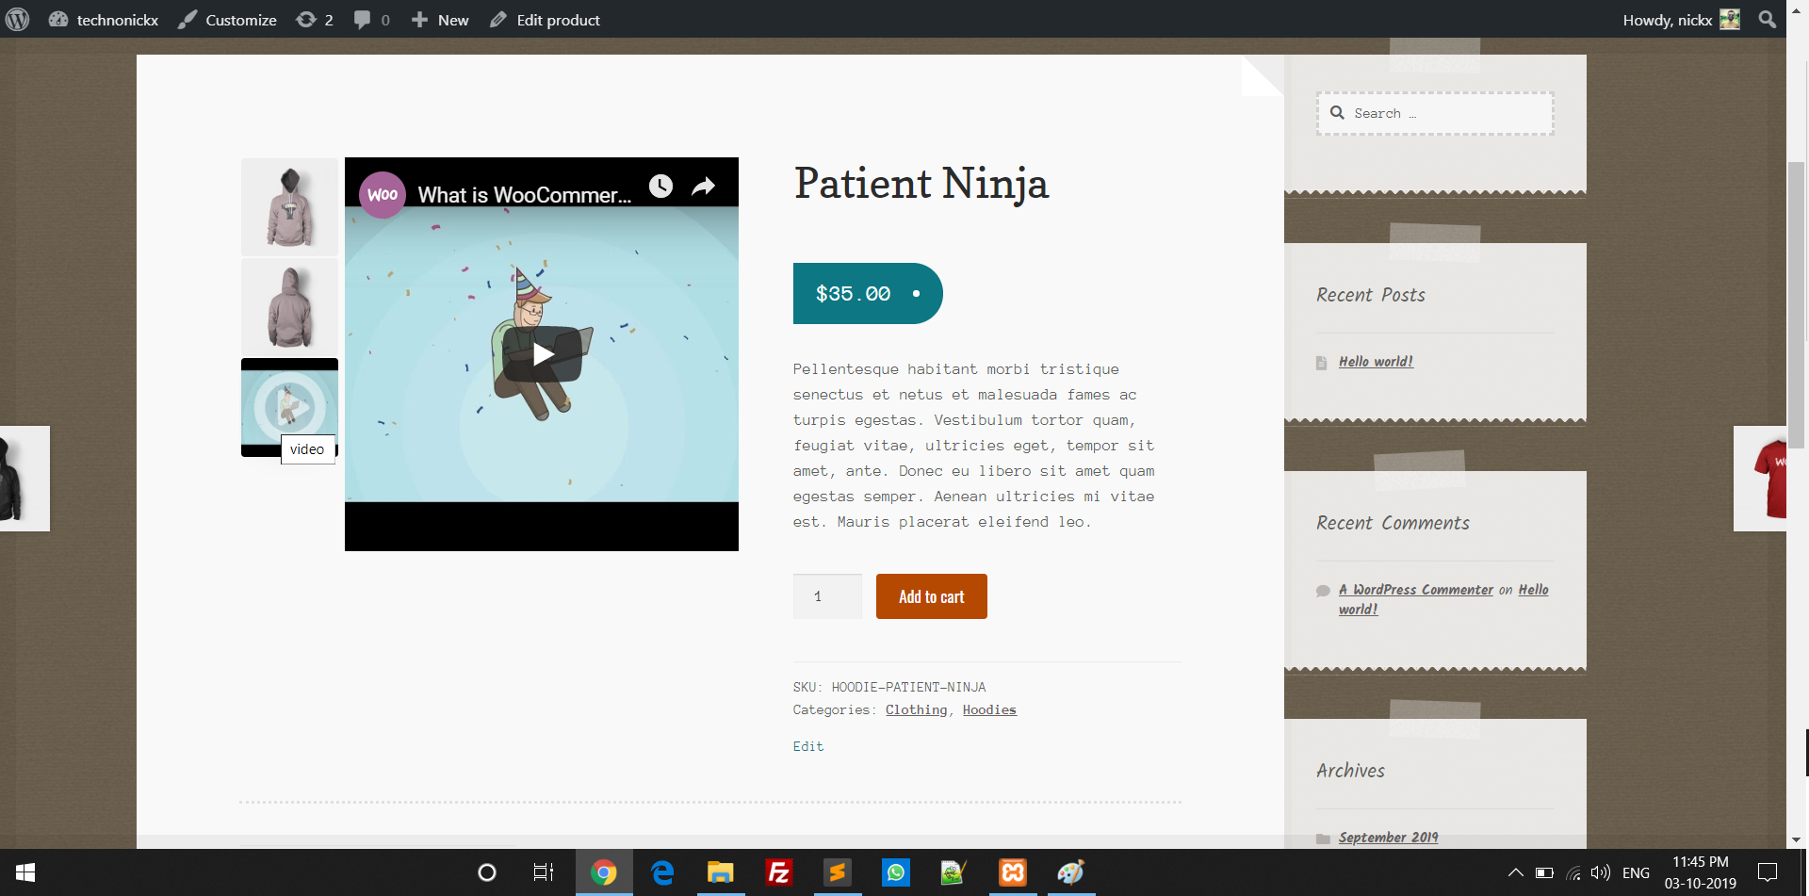Go to previous product black hoodie thumbnail
This screenshot has height=896, width=1809.
[24, 479]
